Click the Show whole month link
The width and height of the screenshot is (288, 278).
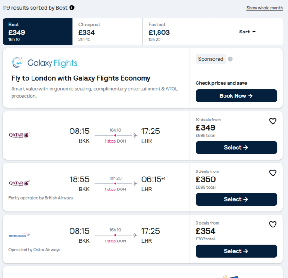pos(264,8)
